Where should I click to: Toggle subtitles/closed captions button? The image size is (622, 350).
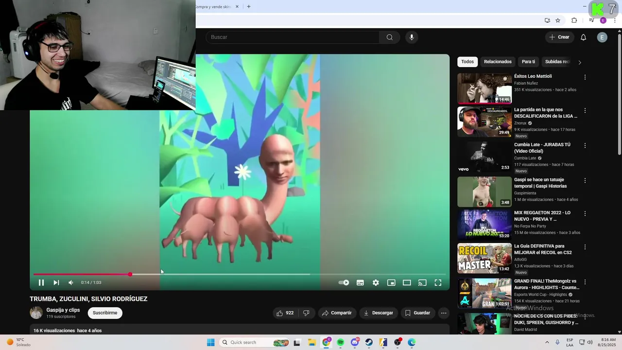360,282
